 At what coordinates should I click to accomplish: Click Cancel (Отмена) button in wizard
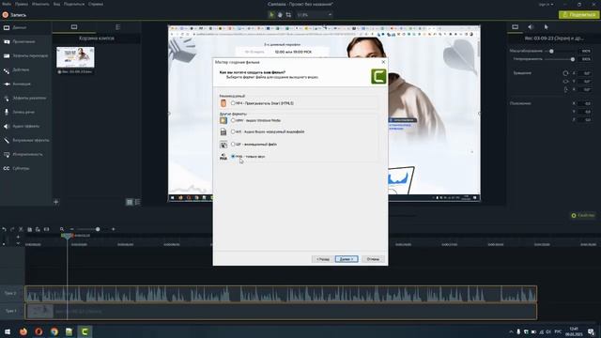[373, 259]
